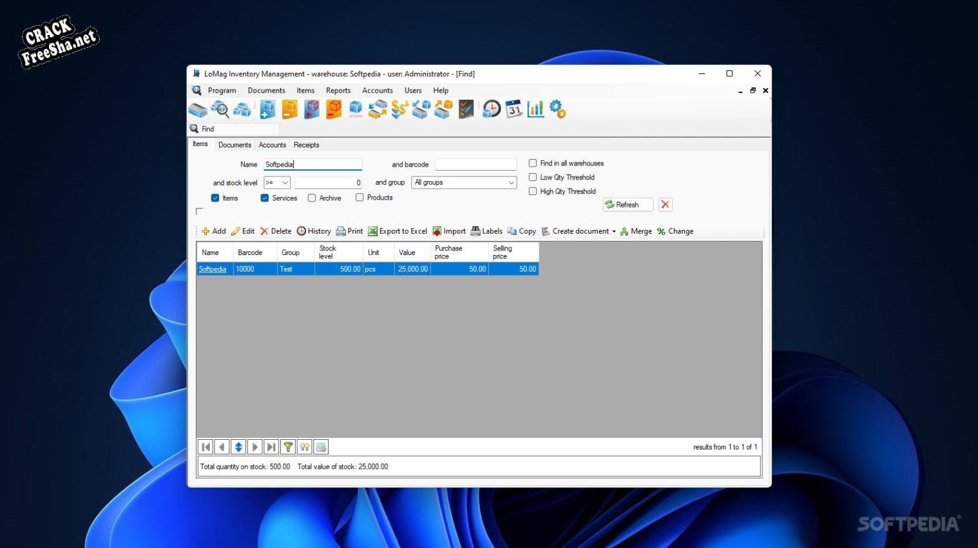The height and width of the screenshot is (548, 978).
Task: Open the magnifier find-items toolbar icon
Action: click(x=220, y=110)
